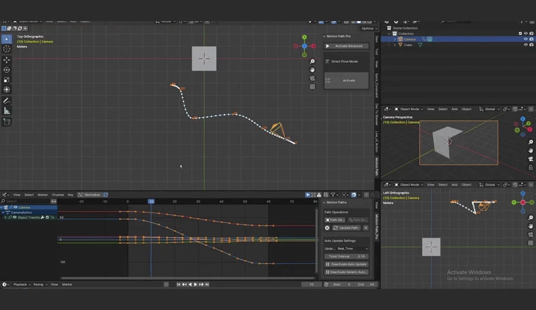The image size is (536, 310).
Task: Select the Cursor tool in left toolbar
Action: pyautogui.click(x=6, y=49)
